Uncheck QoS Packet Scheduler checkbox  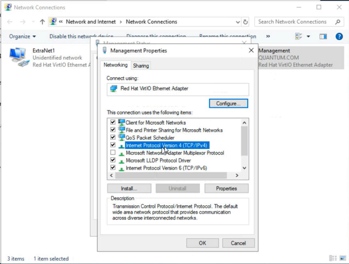(113, 137)
